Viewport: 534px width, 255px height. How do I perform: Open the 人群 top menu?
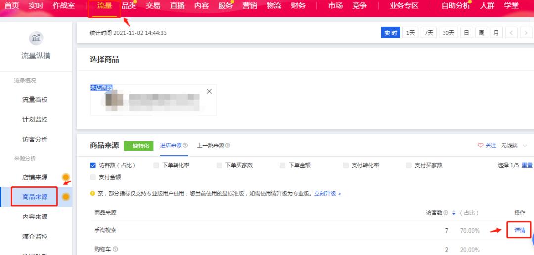487,6
